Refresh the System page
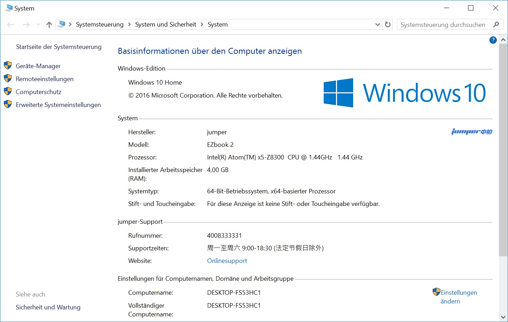This screenshot has width=508, height=322. pos(387,24)
